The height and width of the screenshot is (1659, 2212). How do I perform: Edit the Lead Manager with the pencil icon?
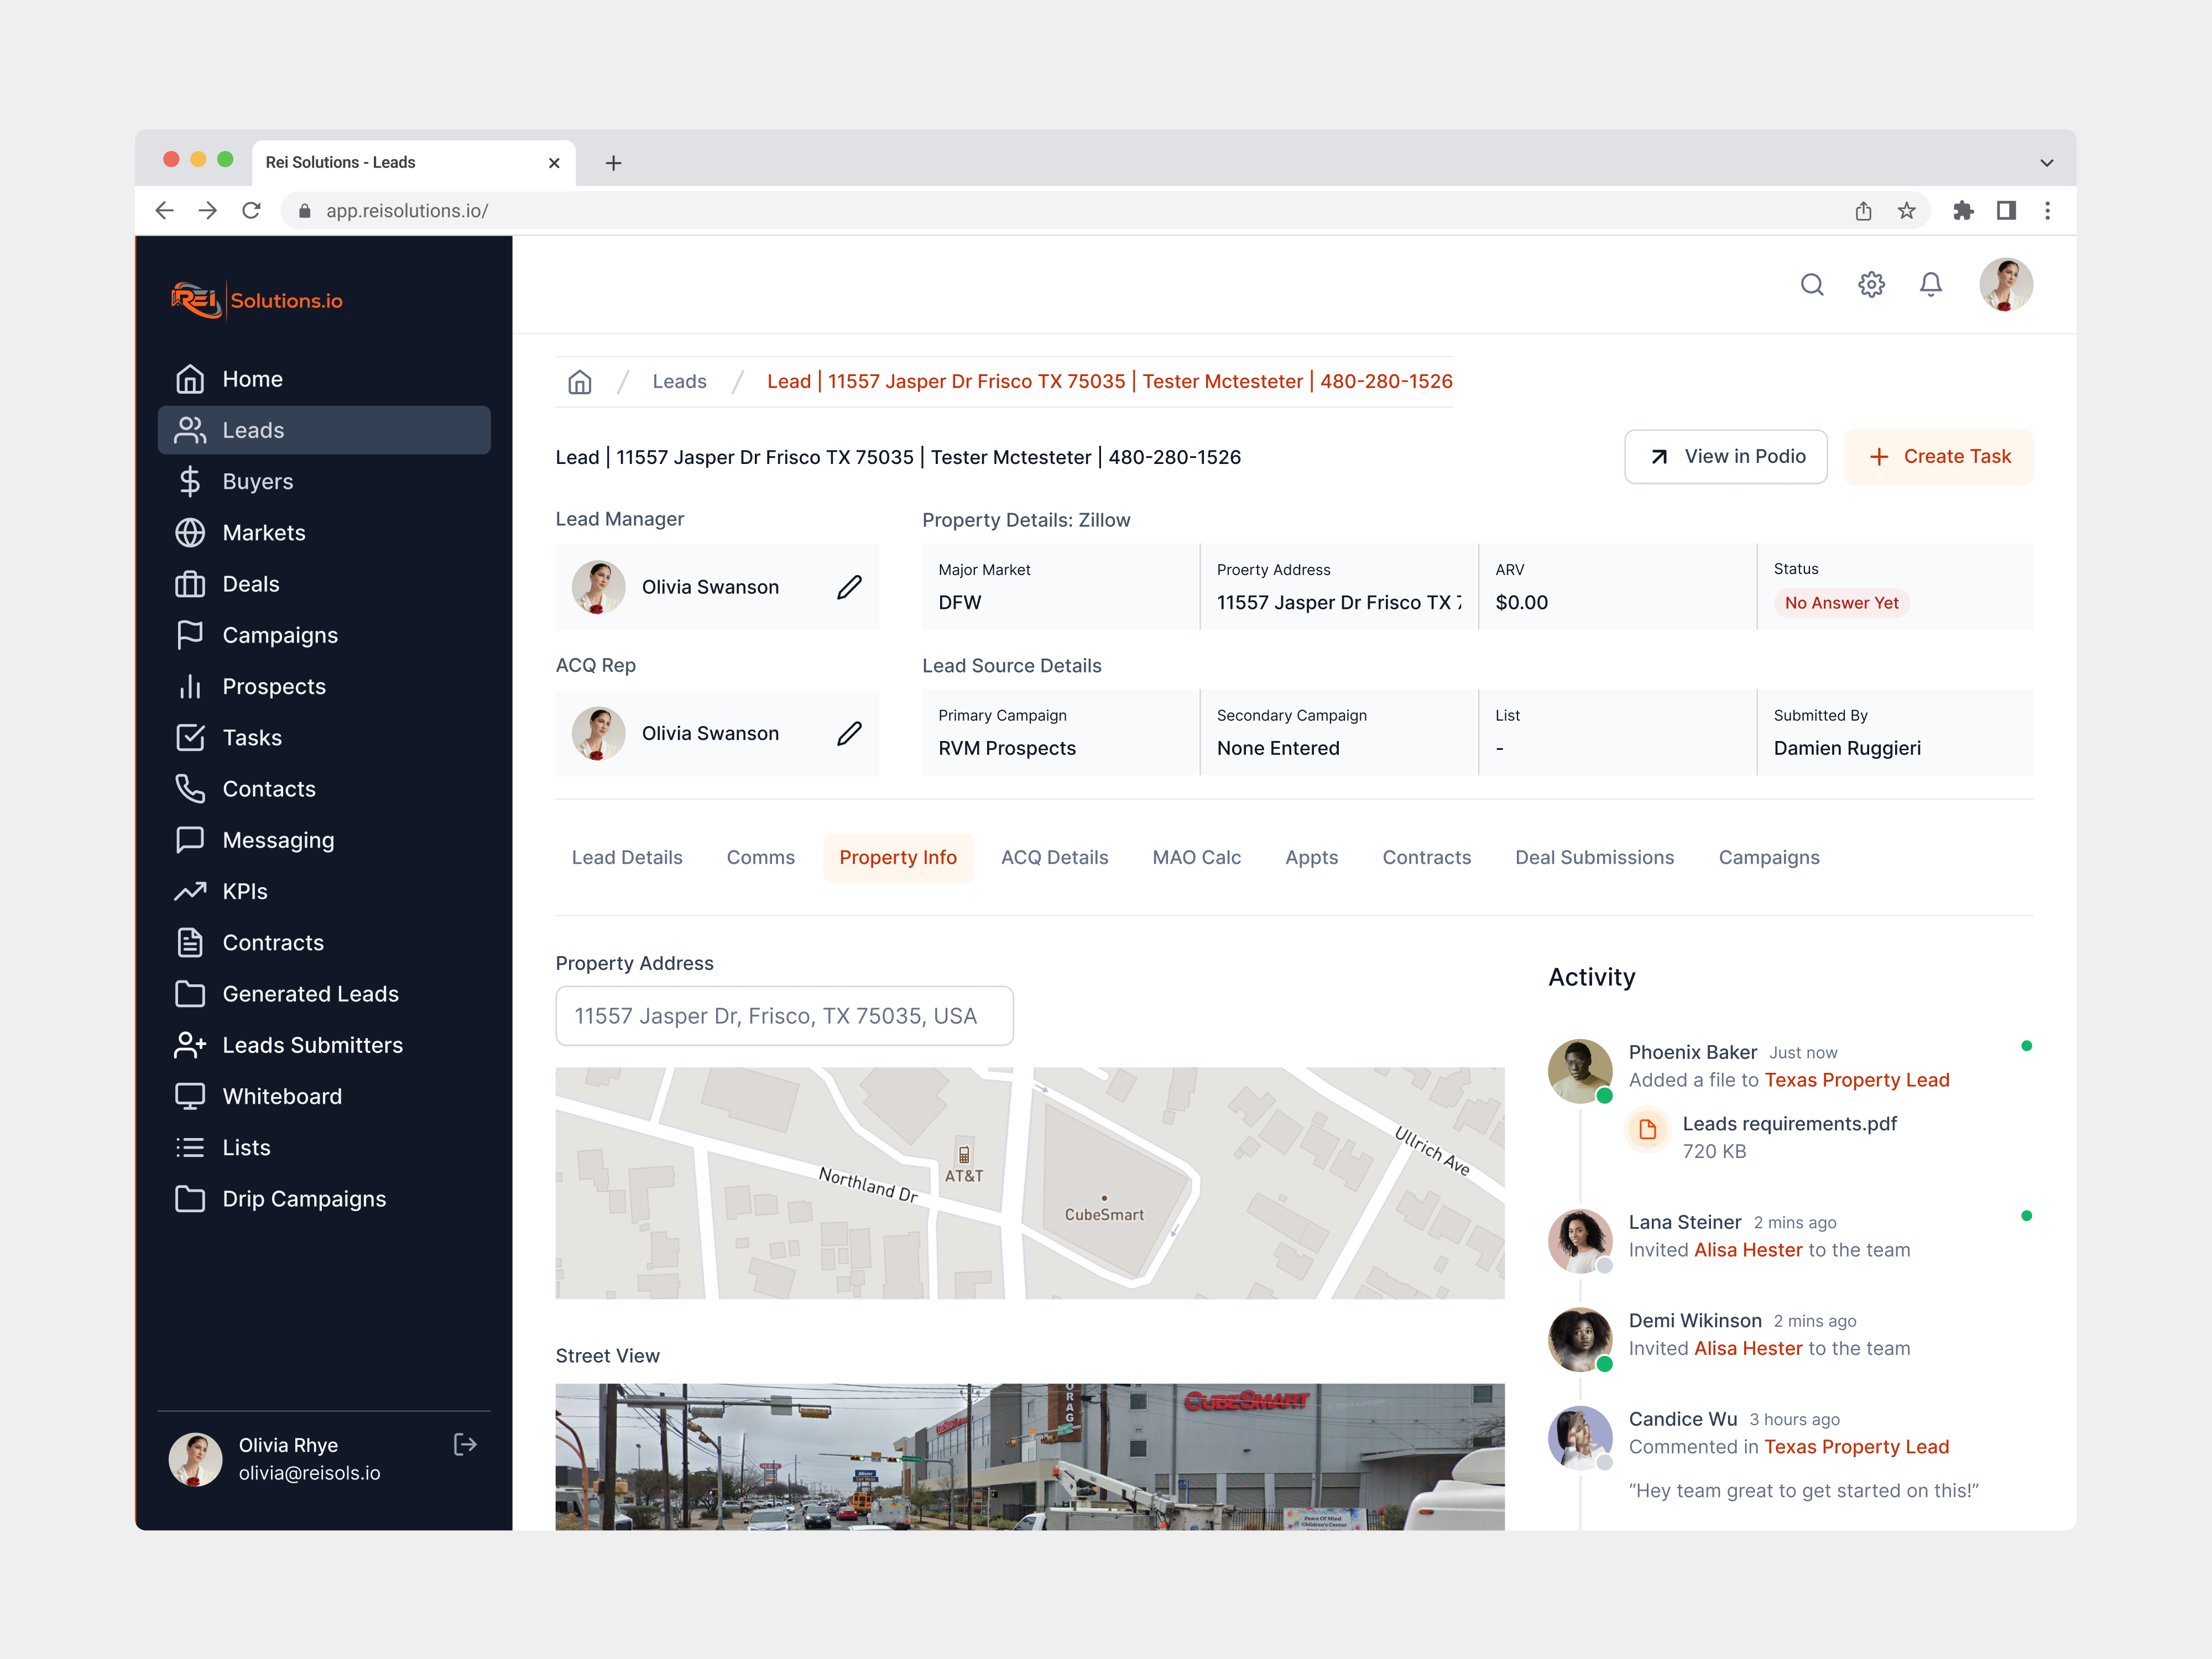tap(849, 587)
